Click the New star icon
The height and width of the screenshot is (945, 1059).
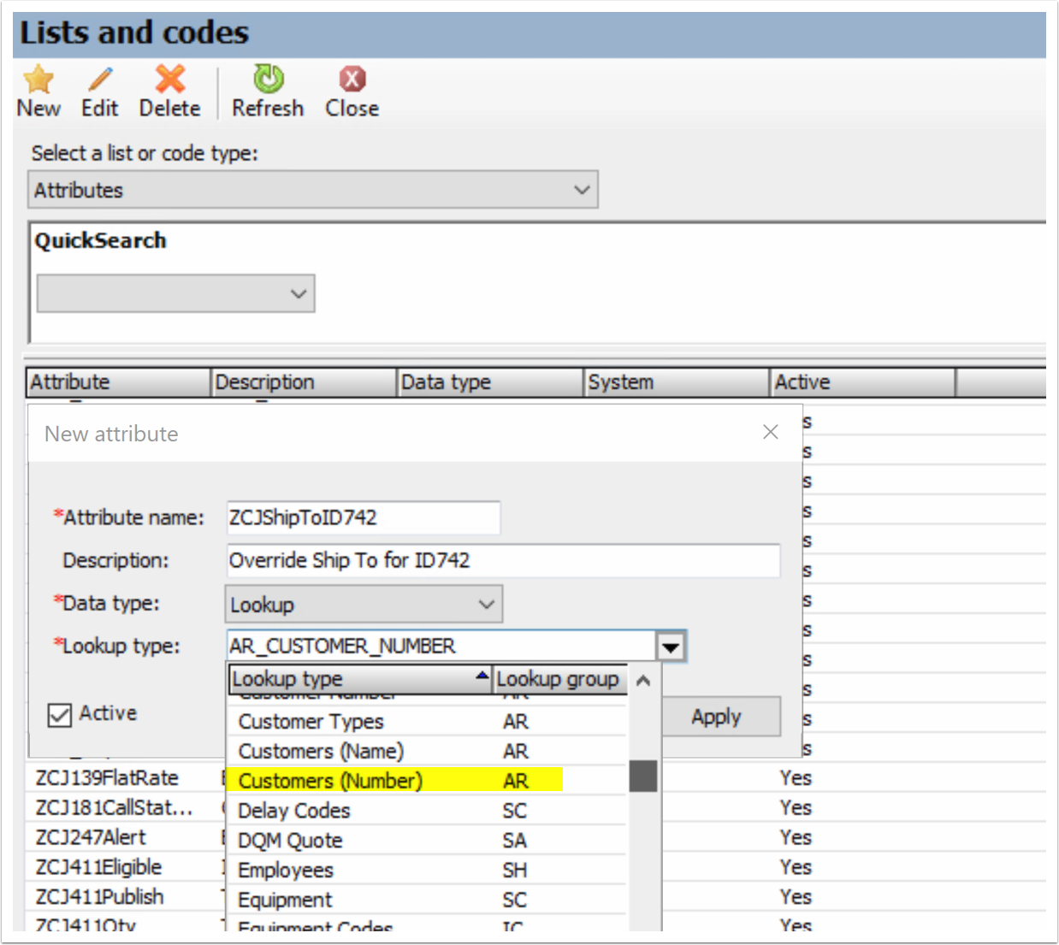pyautogui.click(x=38, y=80)
